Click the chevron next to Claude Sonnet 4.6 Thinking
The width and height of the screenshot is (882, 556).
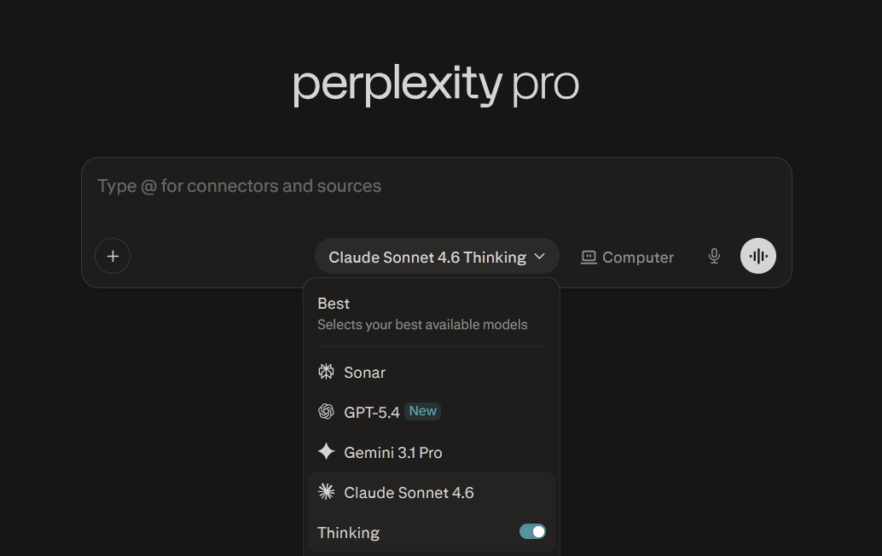tap(539, 256)
